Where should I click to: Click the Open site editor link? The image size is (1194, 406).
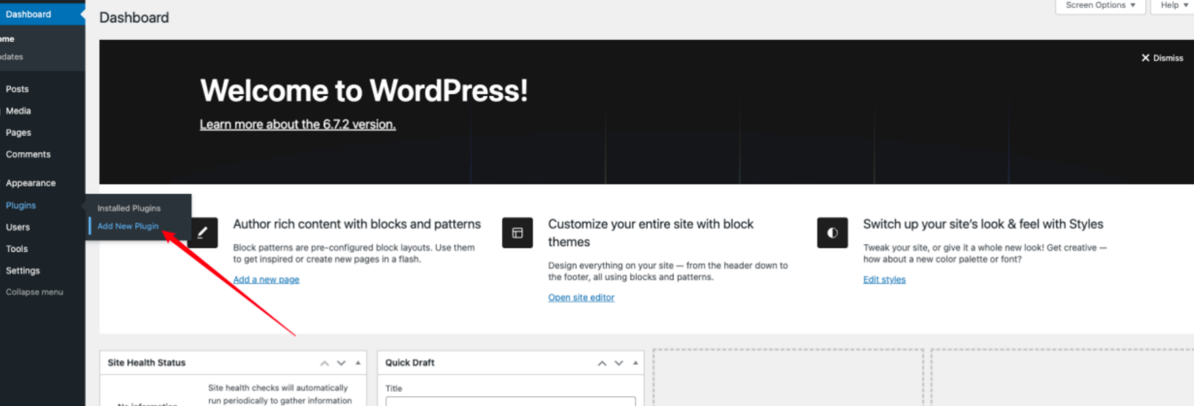581,298
